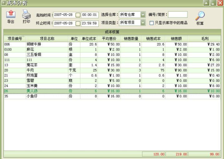The height and width of the screenshot is (159, 224).
Task: Click the window system menu icon
Action: coord(3,2)
